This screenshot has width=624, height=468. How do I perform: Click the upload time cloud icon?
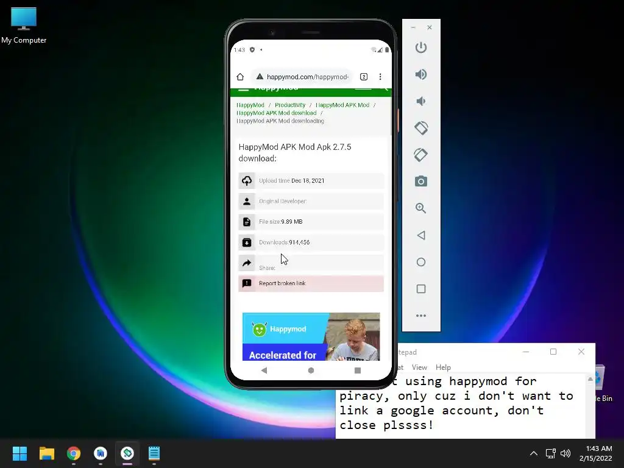pyautogui.click(x=247, y=180)
